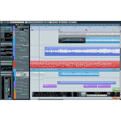Toggle the Cycle loop button in top toolbar
121x121 pixels.
pyautogui.click(x=14, y=22)
